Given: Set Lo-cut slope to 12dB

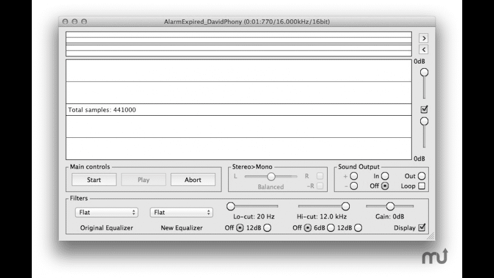Looking at the screenshot, I should (267, 228).
